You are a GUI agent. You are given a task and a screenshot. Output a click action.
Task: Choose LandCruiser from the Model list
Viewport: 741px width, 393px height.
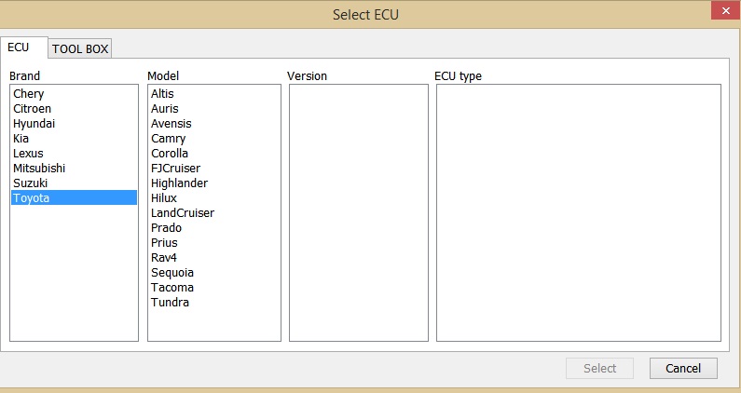coord(183,213)
